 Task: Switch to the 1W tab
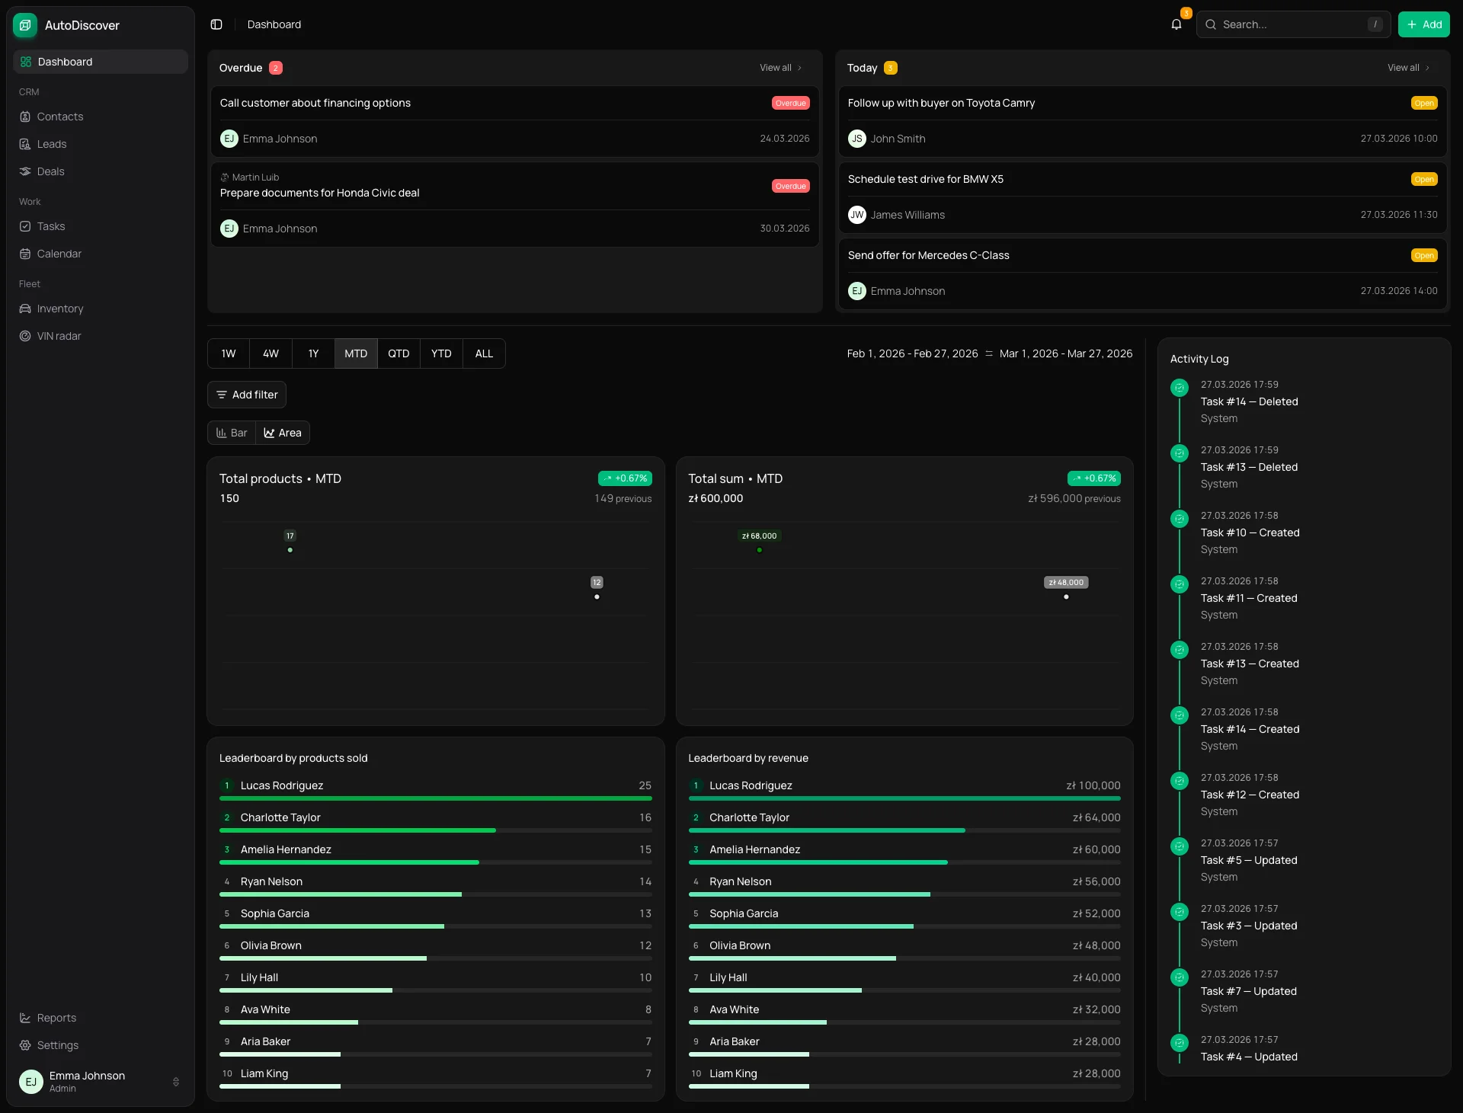227,353
